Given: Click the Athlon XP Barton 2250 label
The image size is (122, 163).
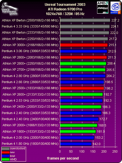Looking at the screenshot, I should [x=30, y=39].
